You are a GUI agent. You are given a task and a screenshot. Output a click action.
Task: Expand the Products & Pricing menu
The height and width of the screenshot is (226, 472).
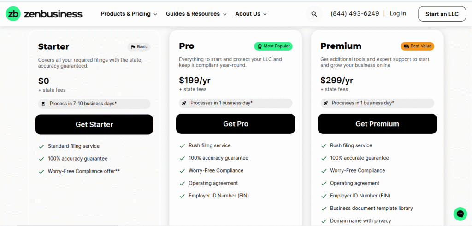tap(129, 14)
